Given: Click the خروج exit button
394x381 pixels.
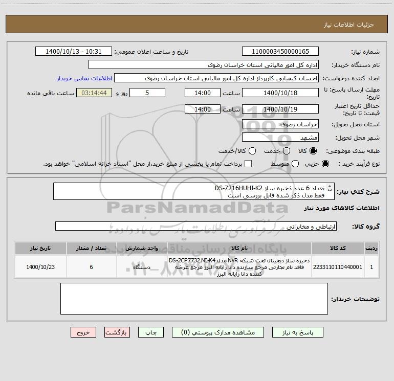Looking at the screenshot, I should coord(83,332).
